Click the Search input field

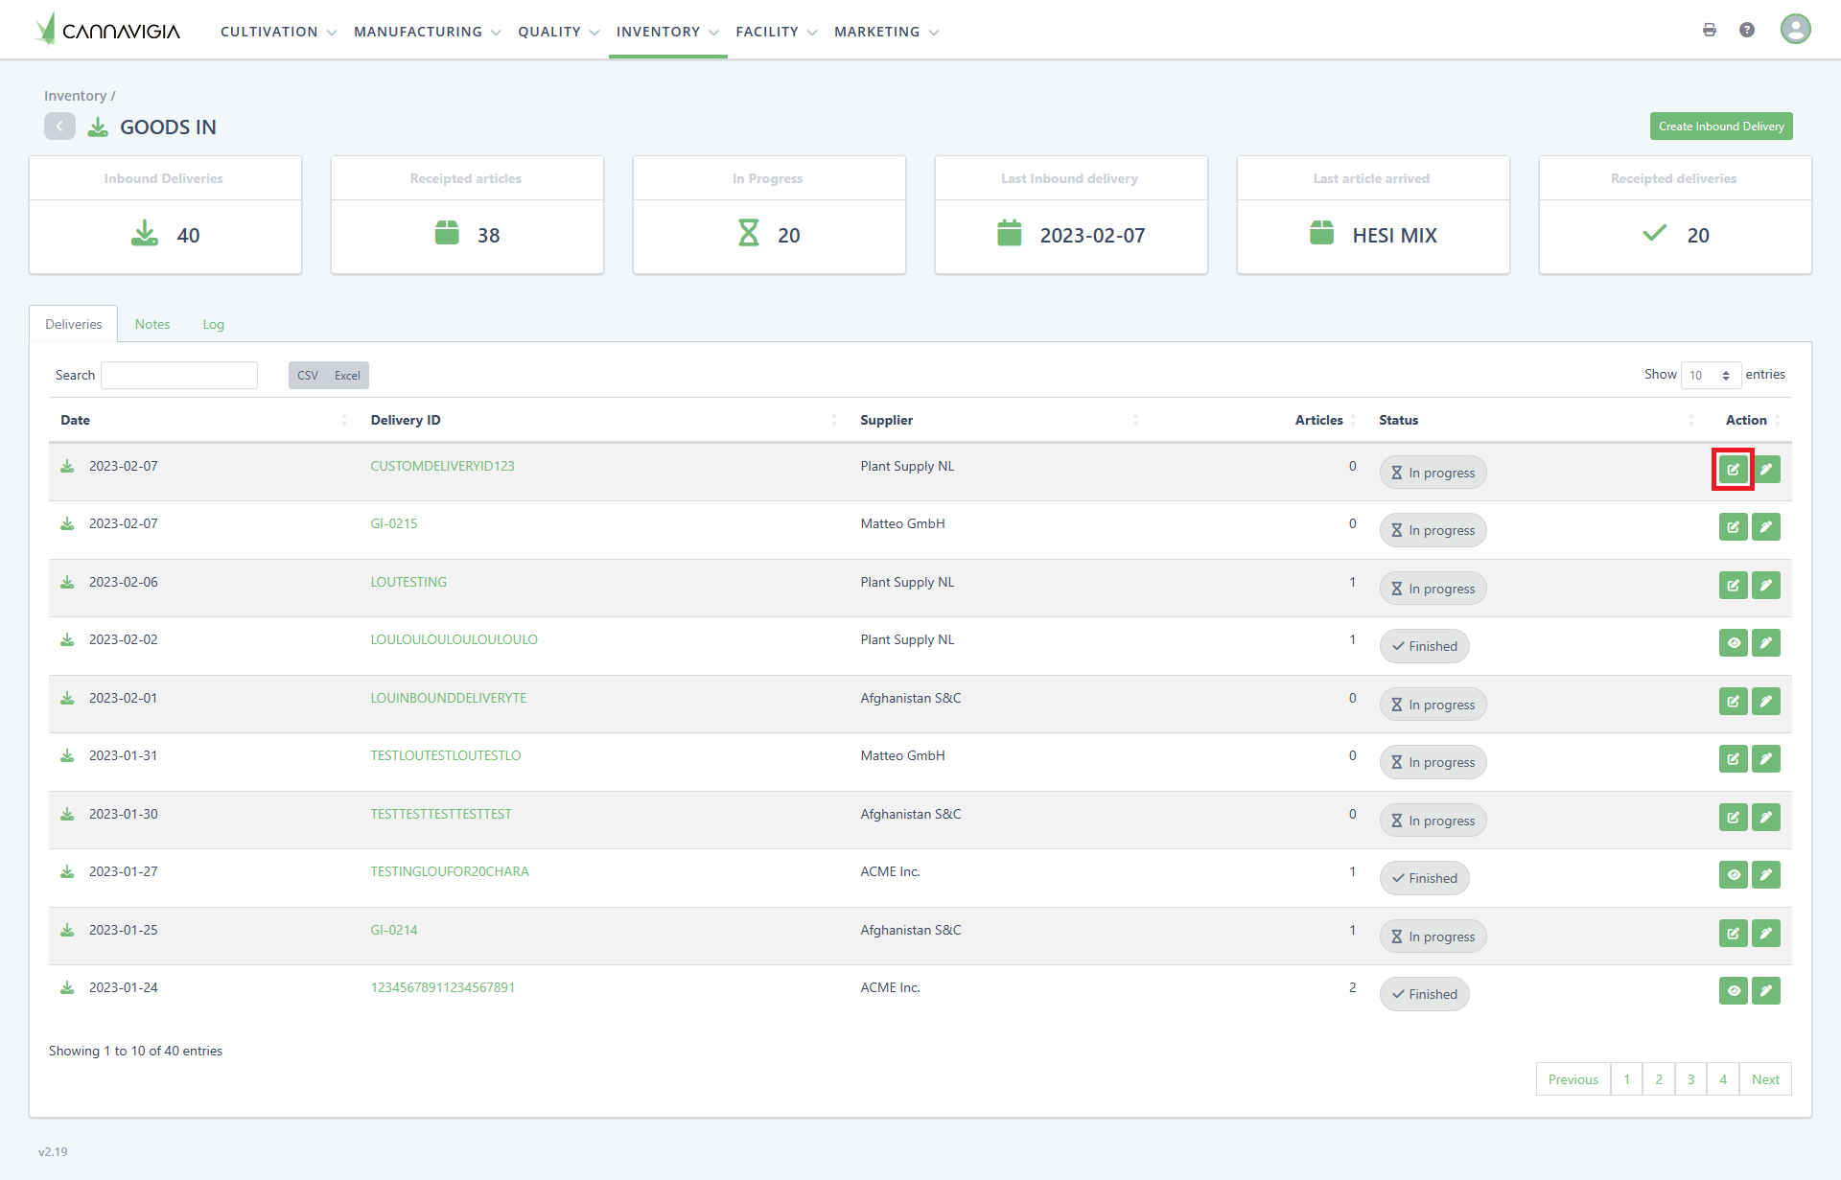click(179, 375)
